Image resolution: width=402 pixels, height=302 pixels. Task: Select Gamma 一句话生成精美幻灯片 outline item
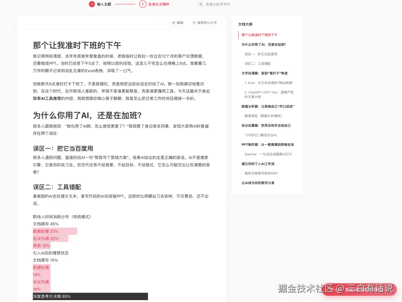(x=268, y=154)
